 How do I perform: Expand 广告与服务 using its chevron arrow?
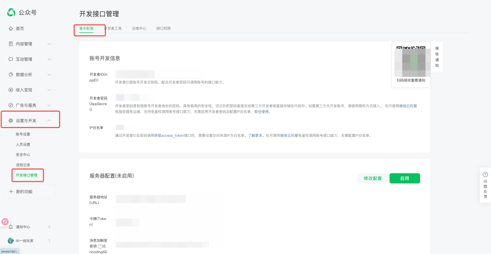49,105
